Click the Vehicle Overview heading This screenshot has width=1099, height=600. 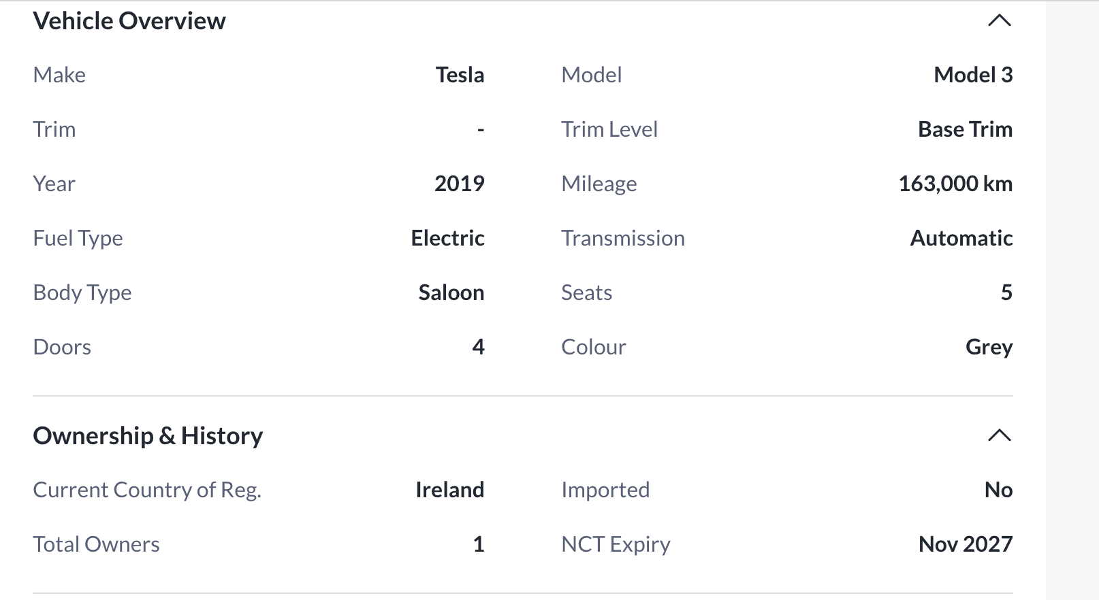(x=129, y=21)
